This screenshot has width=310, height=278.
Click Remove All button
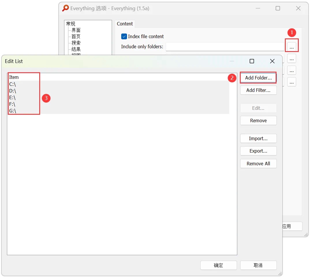(258, 164)
